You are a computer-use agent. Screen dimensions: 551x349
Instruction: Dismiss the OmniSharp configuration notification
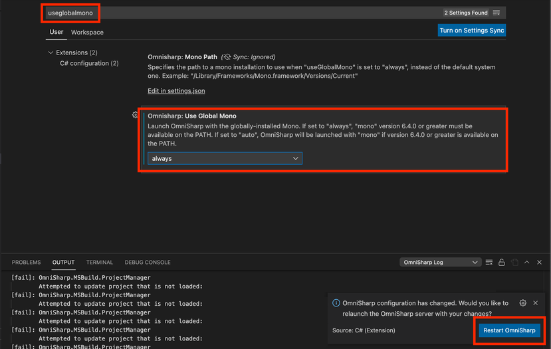click(536, 303)
